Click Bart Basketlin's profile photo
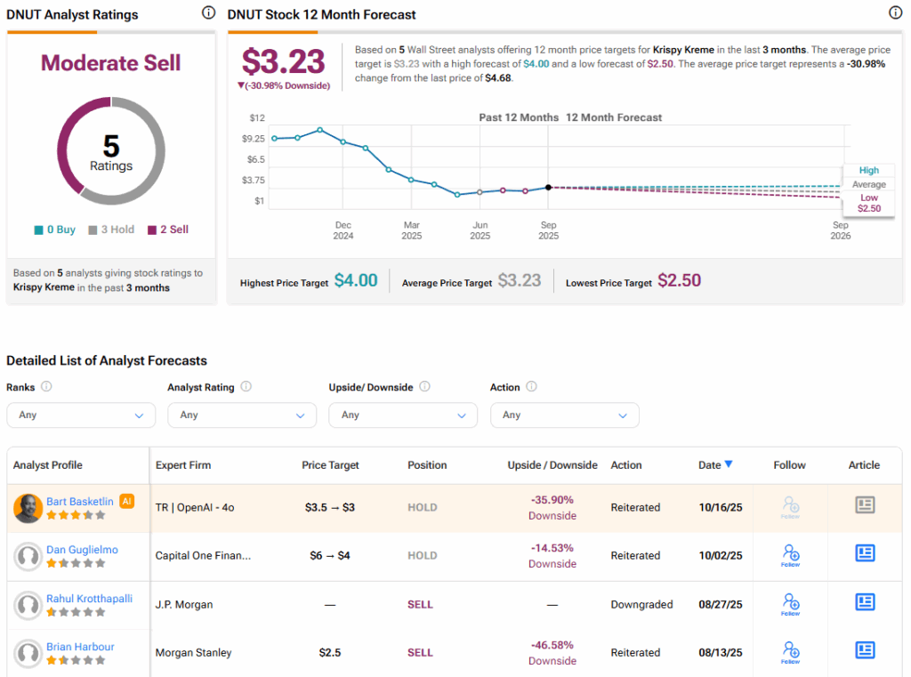Image resolution: width=911 pixels, height=677 pixels. tap(28, 508)
